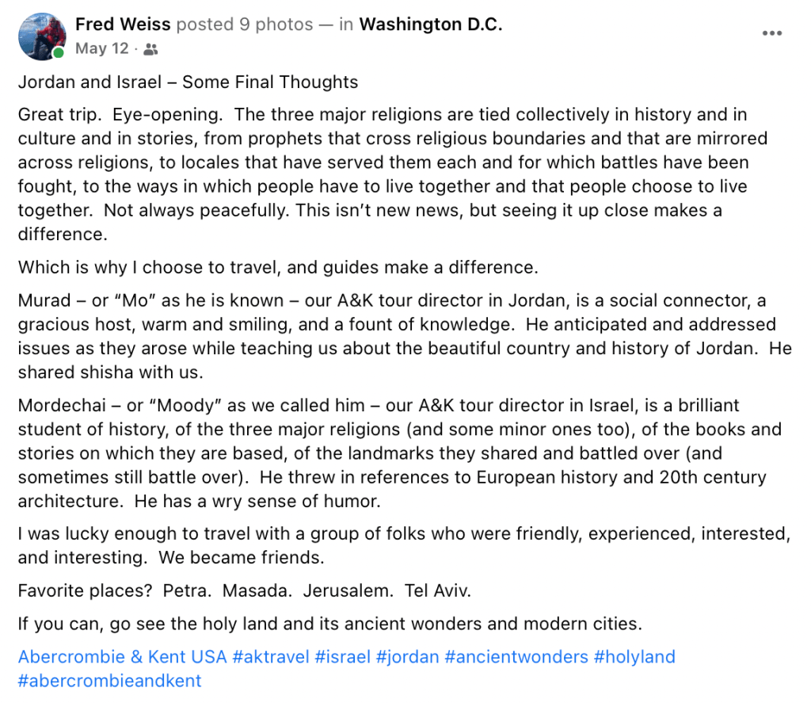Click the "Favorite places?" line of text
The image size is (811, 703).
pyautogui.click(x=243, y=590)
